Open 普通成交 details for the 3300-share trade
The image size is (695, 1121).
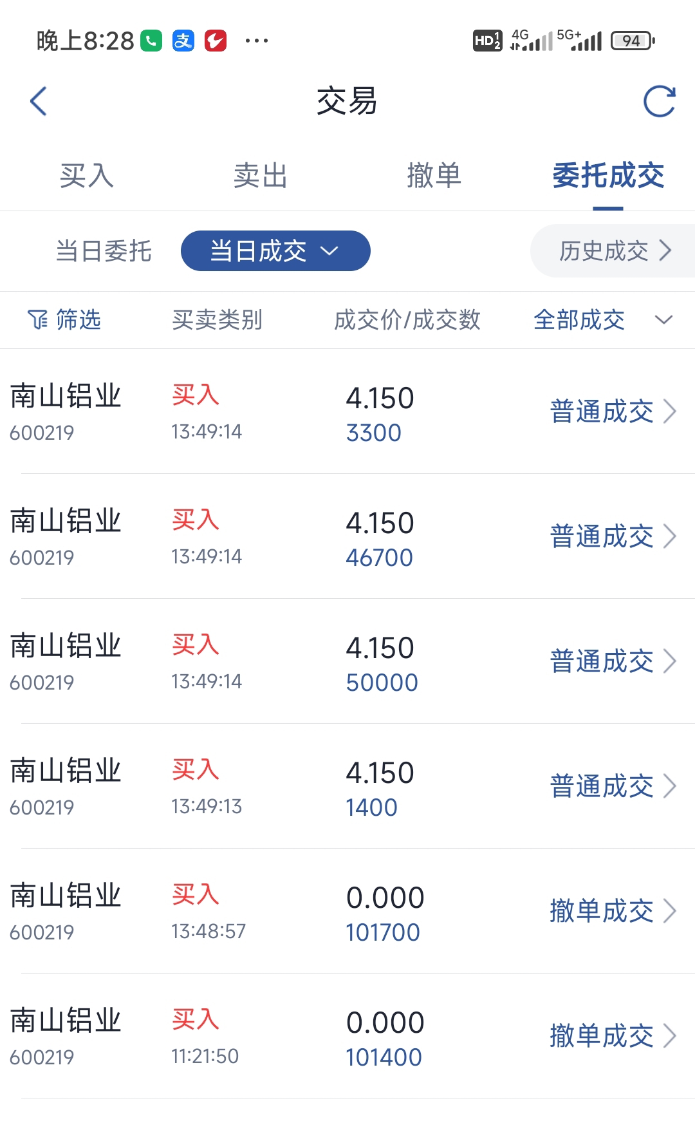tap(613, 411)
